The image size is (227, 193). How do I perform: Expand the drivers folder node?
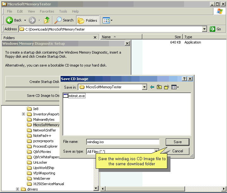pos(17,189)
